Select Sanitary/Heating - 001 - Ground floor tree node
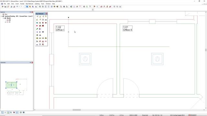 [19, 16]
